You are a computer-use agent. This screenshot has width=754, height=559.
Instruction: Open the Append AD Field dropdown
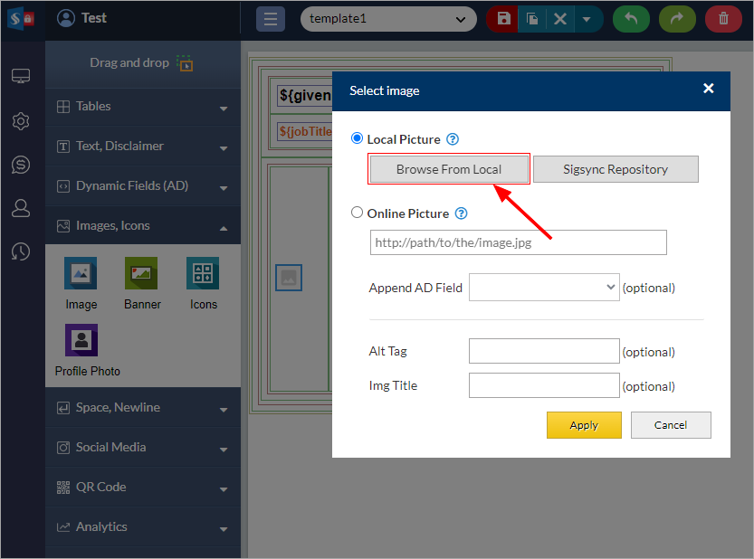[544, 288]
